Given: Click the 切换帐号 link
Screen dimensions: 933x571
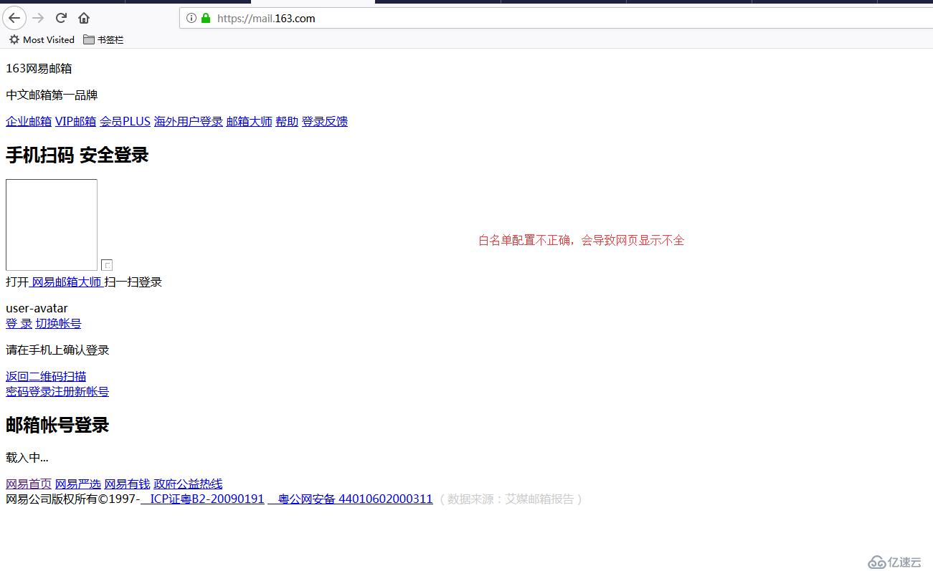Looking at the screenshot, I should click(59, 323).
